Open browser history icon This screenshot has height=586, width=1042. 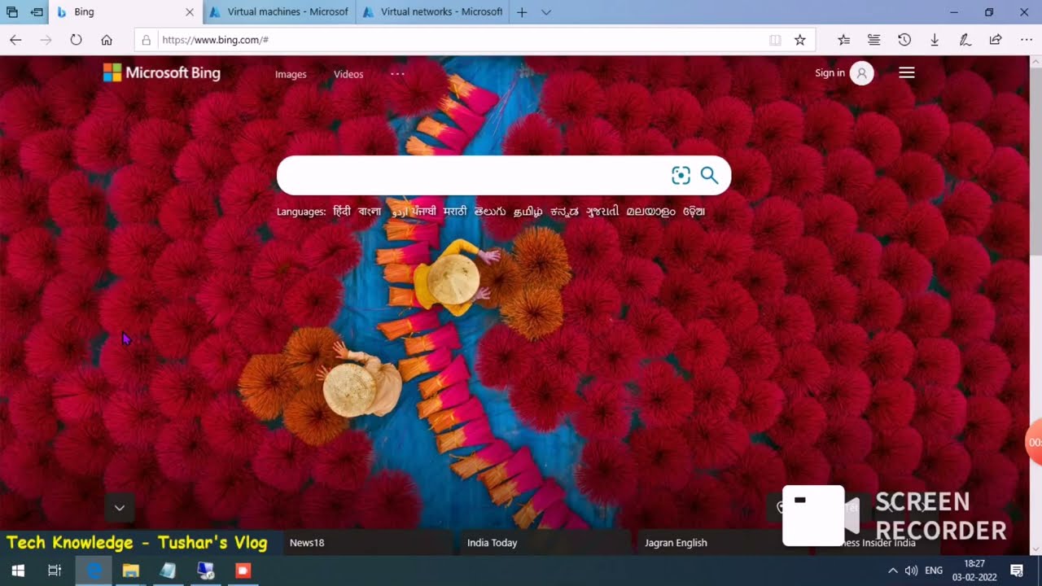[904, 39]
